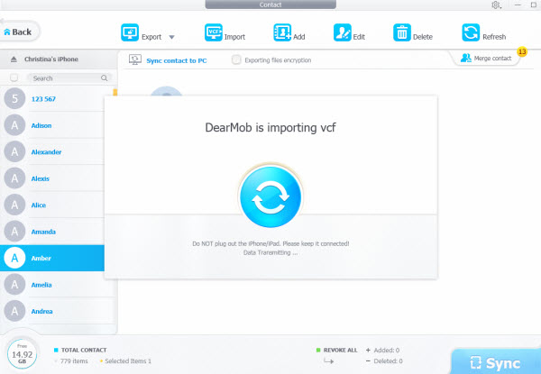Select the Alice contact
Viewport: 541px width, 374px height.
click(52, 205)
